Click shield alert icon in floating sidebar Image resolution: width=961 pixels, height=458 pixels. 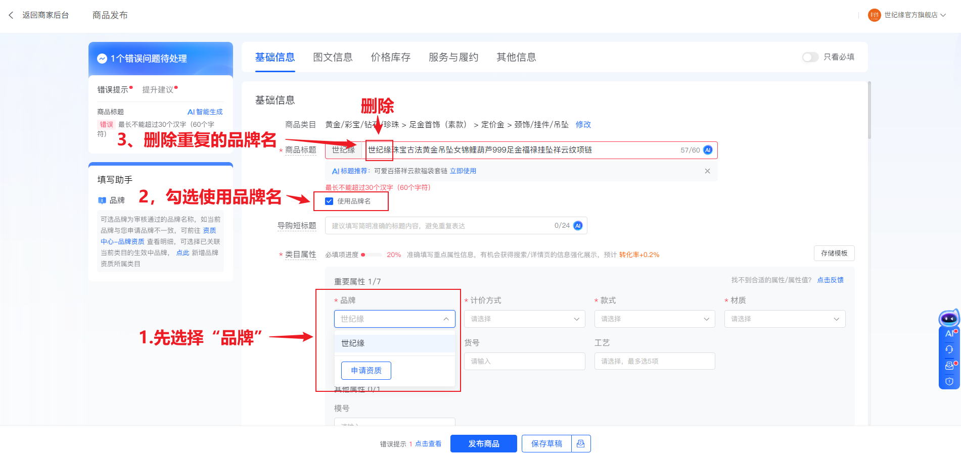pyautogui.click(x=949, y=382)
